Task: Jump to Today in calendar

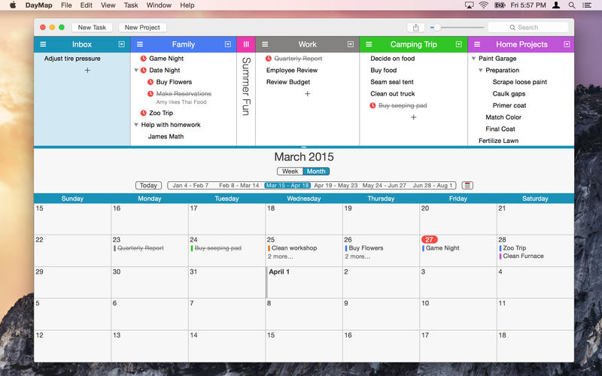Action: 148,185
